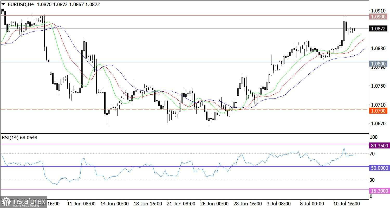The width and height of the screenshot is (390, 208).
Task: Click the 1.0910 price scale value
Action: [379, 11]
